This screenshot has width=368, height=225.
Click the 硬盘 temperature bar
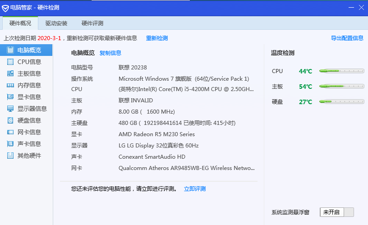[342, 101]
